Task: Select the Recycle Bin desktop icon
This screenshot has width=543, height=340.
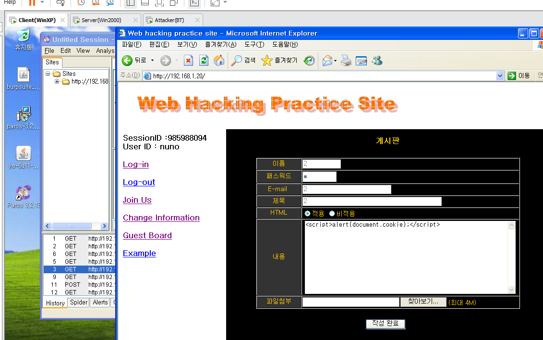Action: (24, 36)
